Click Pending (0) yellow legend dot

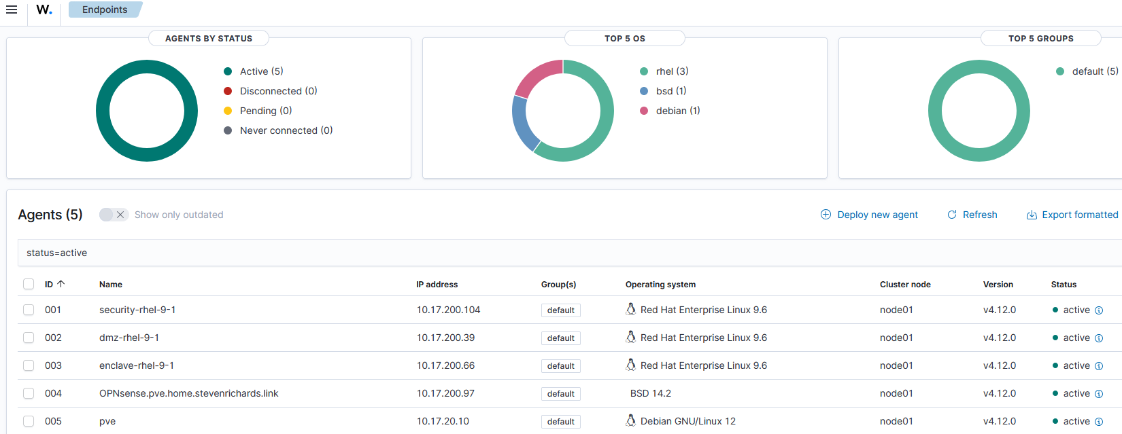228,111
